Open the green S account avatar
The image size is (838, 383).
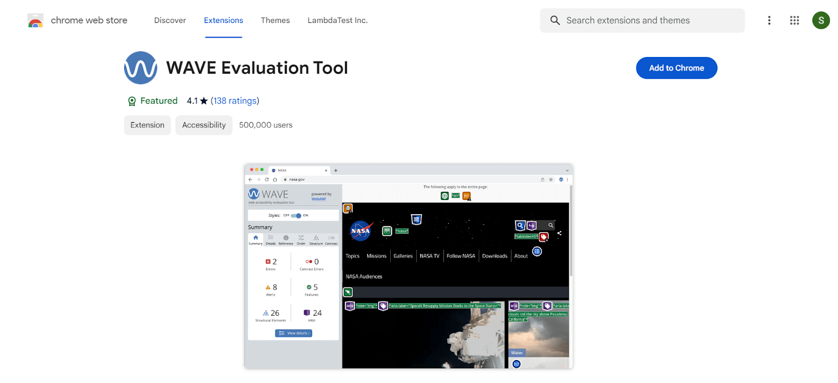click(x=821, y=20)
